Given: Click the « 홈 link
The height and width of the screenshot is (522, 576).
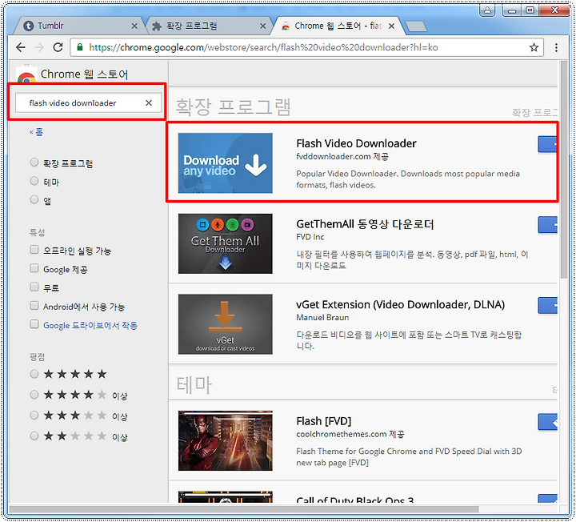Looking at the screenshot, I should (x=36, y=132).
